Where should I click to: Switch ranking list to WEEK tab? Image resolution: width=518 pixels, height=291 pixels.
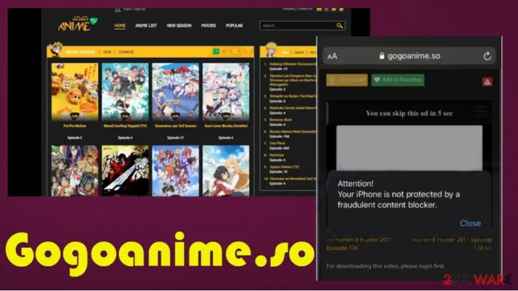(299, 53)
